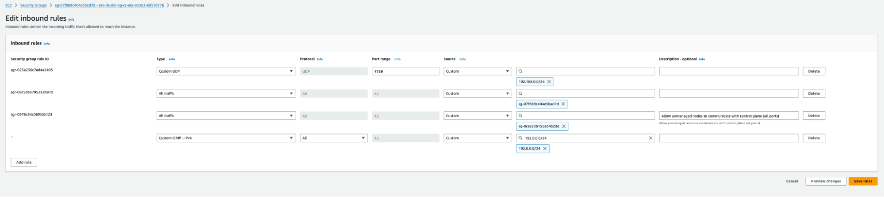Image resolution: width=884 pixels, height=197 pixels.
Task: Focus description field for the Custom UDP rule
Action: tap(728, 71)
